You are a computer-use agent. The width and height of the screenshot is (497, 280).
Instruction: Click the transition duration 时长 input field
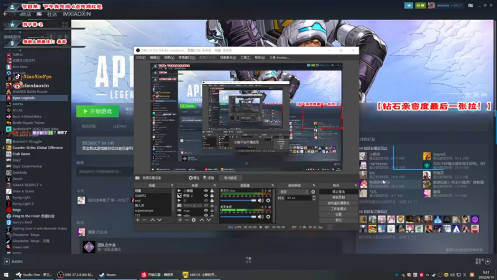click(298, 198)
